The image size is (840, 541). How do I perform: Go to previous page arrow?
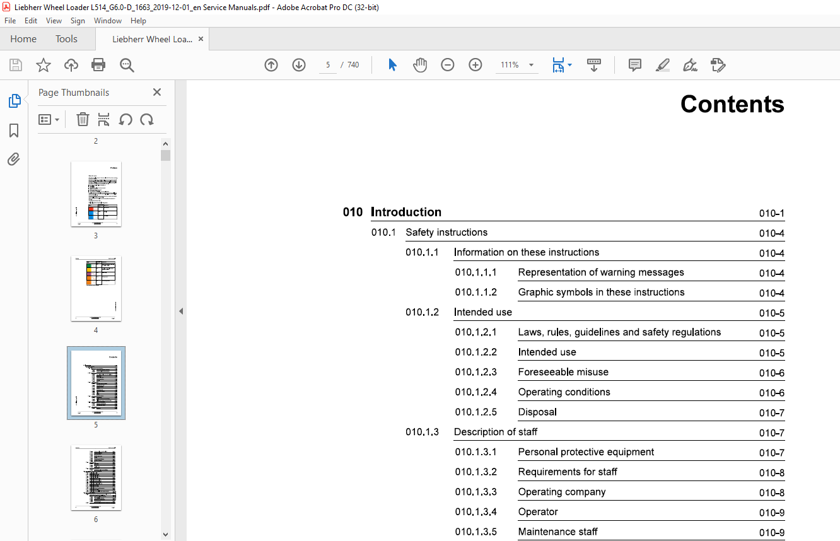[271, 65]
